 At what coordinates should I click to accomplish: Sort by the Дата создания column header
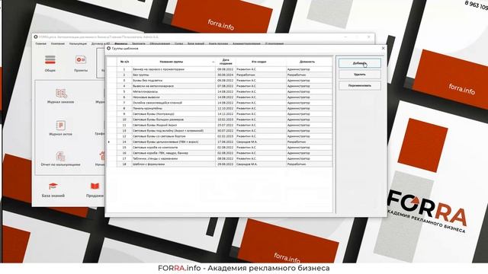tap(226, 62)
